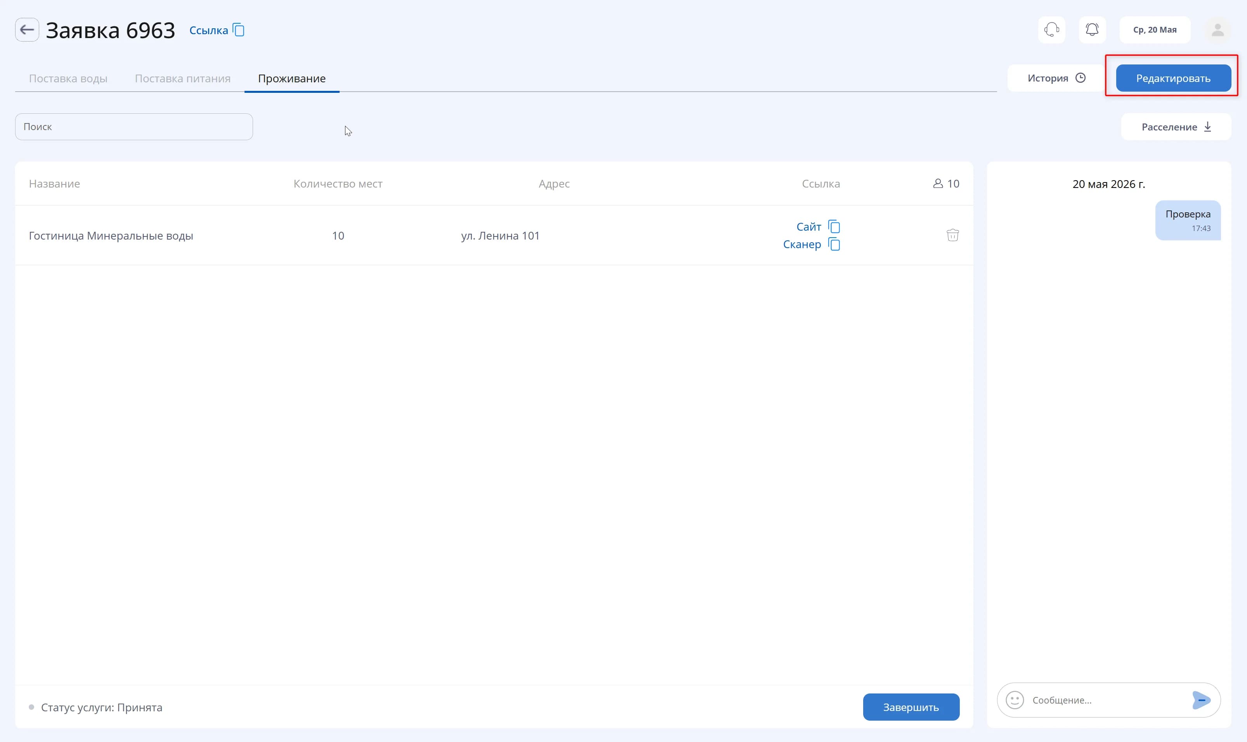Go back using the left arrow icon
The width and height of the screenshot is (1247, 742).
click(27, 30)
